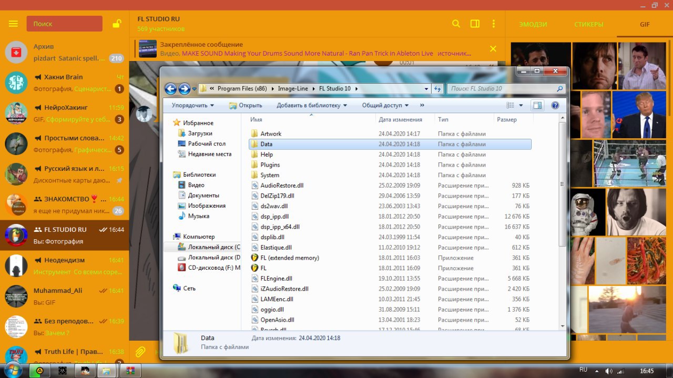
Task: Click the lock icon next to search
Action: coord(117,24)
